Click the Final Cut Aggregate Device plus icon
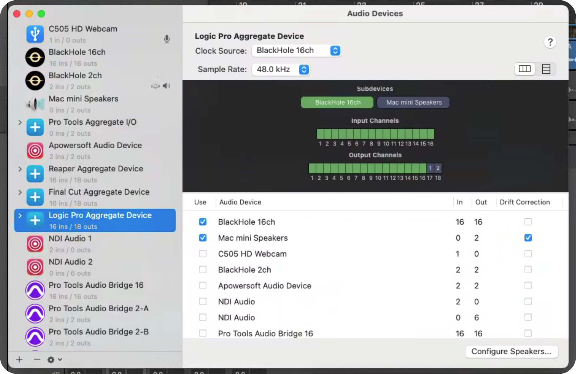The image size is (576, 374). click(35, 197)
